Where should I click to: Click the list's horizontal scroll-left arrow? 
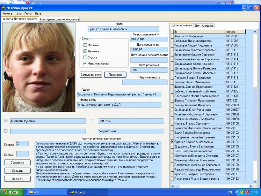tap(172, 186)
